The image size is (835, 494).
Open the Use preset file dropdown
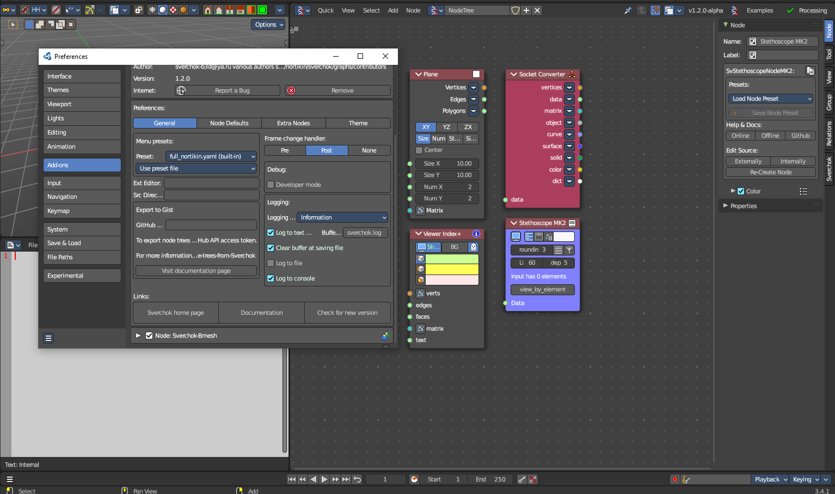[196, 168]
